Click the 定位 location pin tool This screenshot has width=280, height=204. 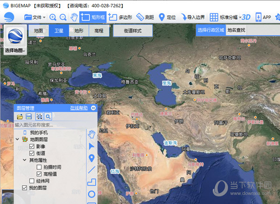tap(168, 17)
